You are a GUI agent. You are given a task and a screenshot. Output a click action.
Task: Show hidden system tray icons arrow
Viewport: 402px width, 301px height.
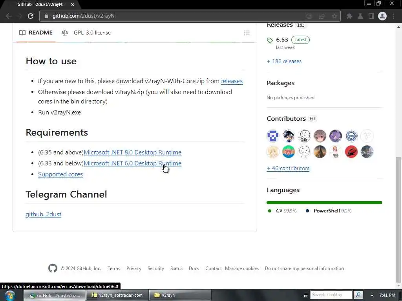point(372,295)
